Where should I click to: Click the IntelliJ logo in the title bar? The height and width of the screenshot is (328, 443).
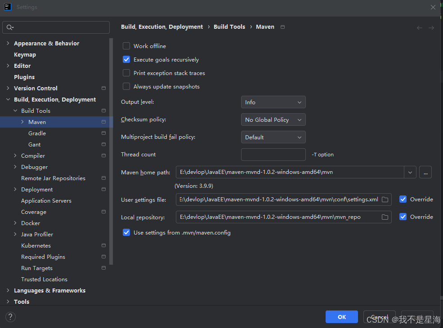[8, 7]
